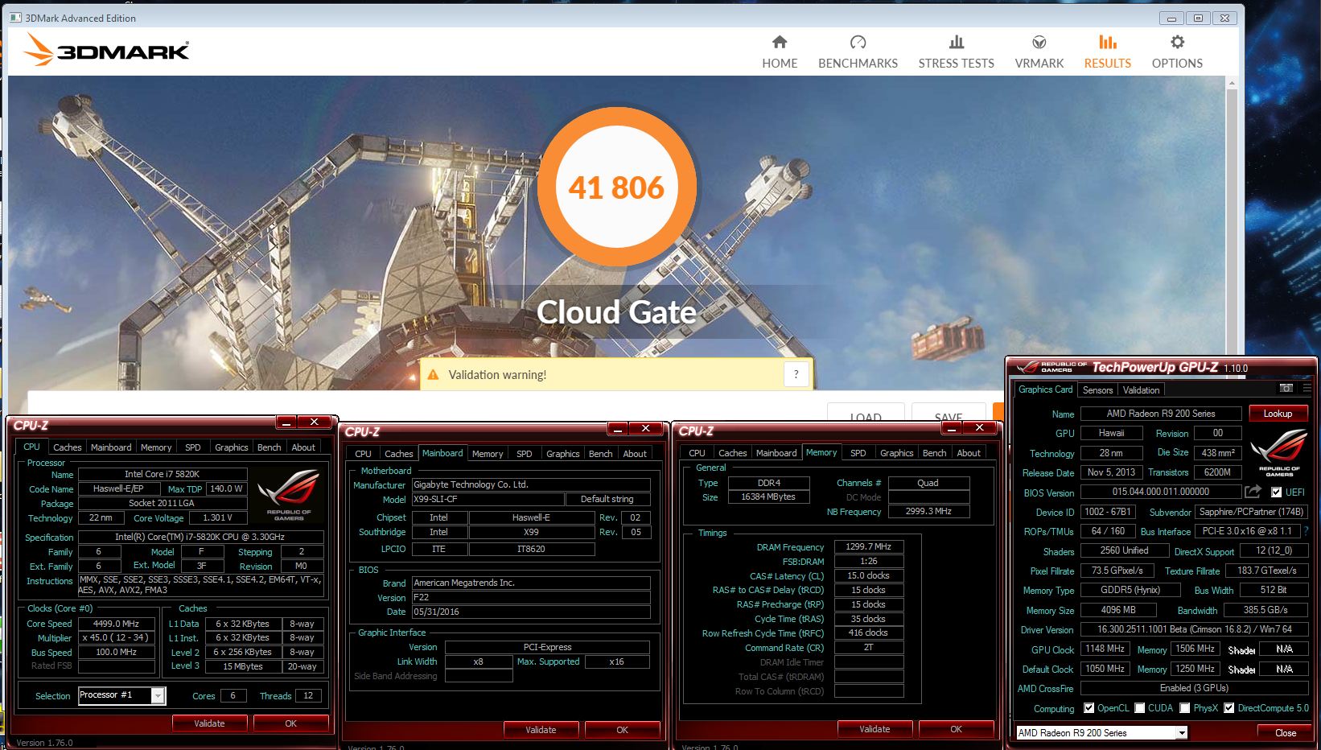This screenshot has height=750, width=1321.
Task: Open the GPU-Z hamburger menu icon
Action: tap(1307, 389)
